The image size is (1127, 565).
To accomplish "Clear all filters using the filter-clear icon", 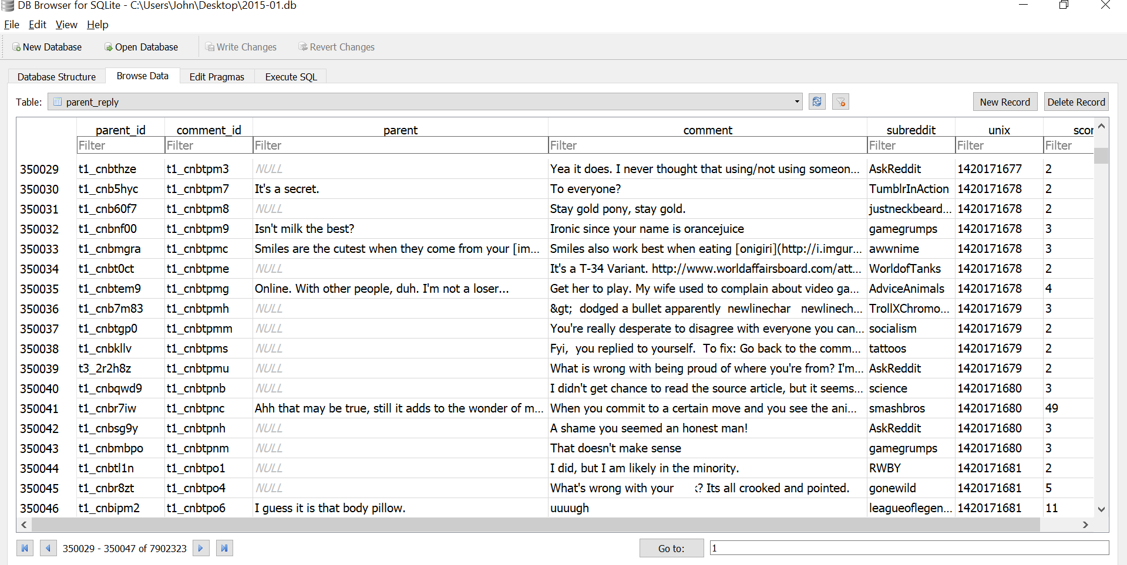I will click(840, 102).
